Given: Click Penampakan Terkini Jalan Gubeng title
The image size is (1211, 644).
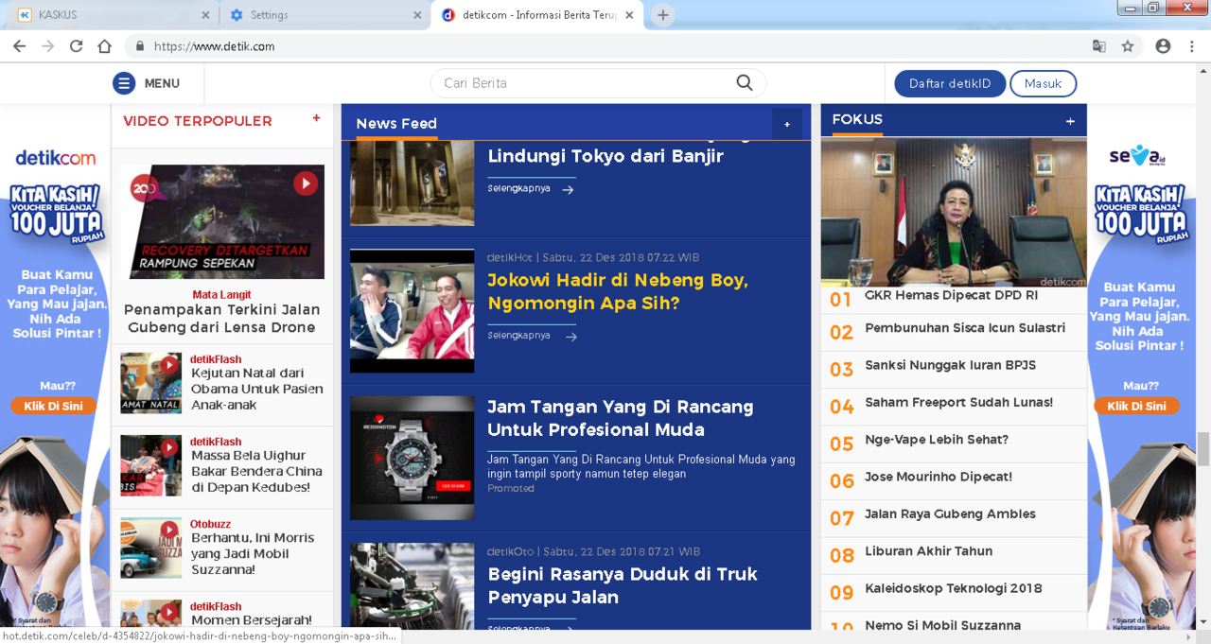Looking at the screenshot, I should (221, 319).
